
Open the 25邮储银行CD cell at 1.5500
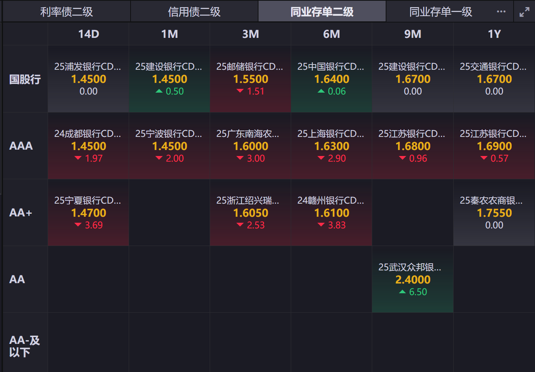251,79
